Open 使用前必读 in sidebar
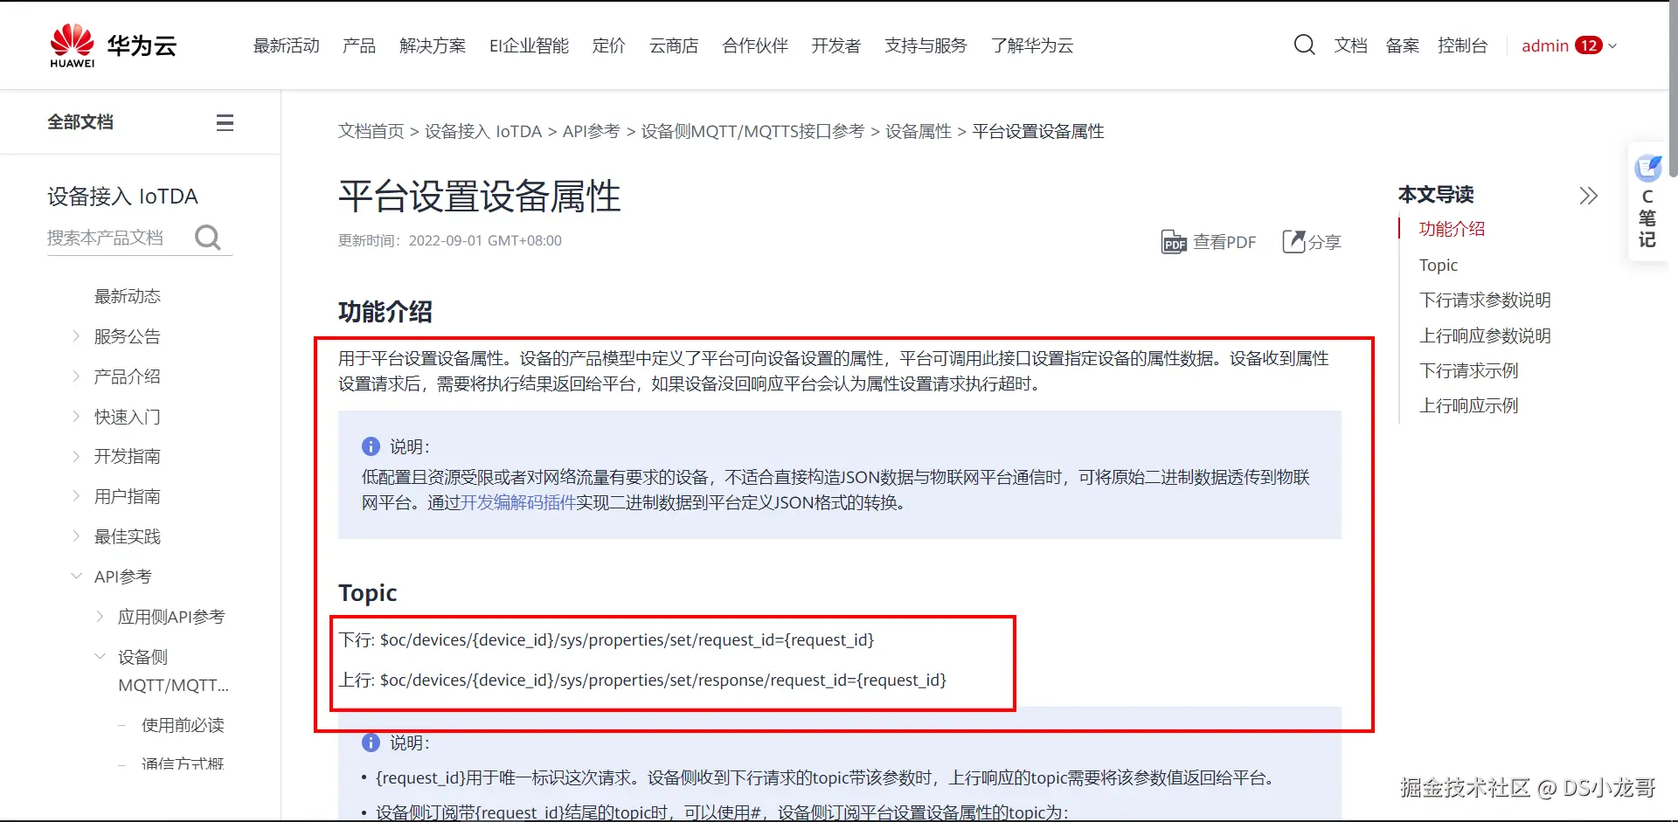 [183, 725]
